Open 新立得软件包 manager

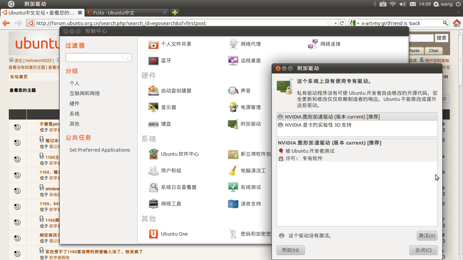(x=249, y=154)
